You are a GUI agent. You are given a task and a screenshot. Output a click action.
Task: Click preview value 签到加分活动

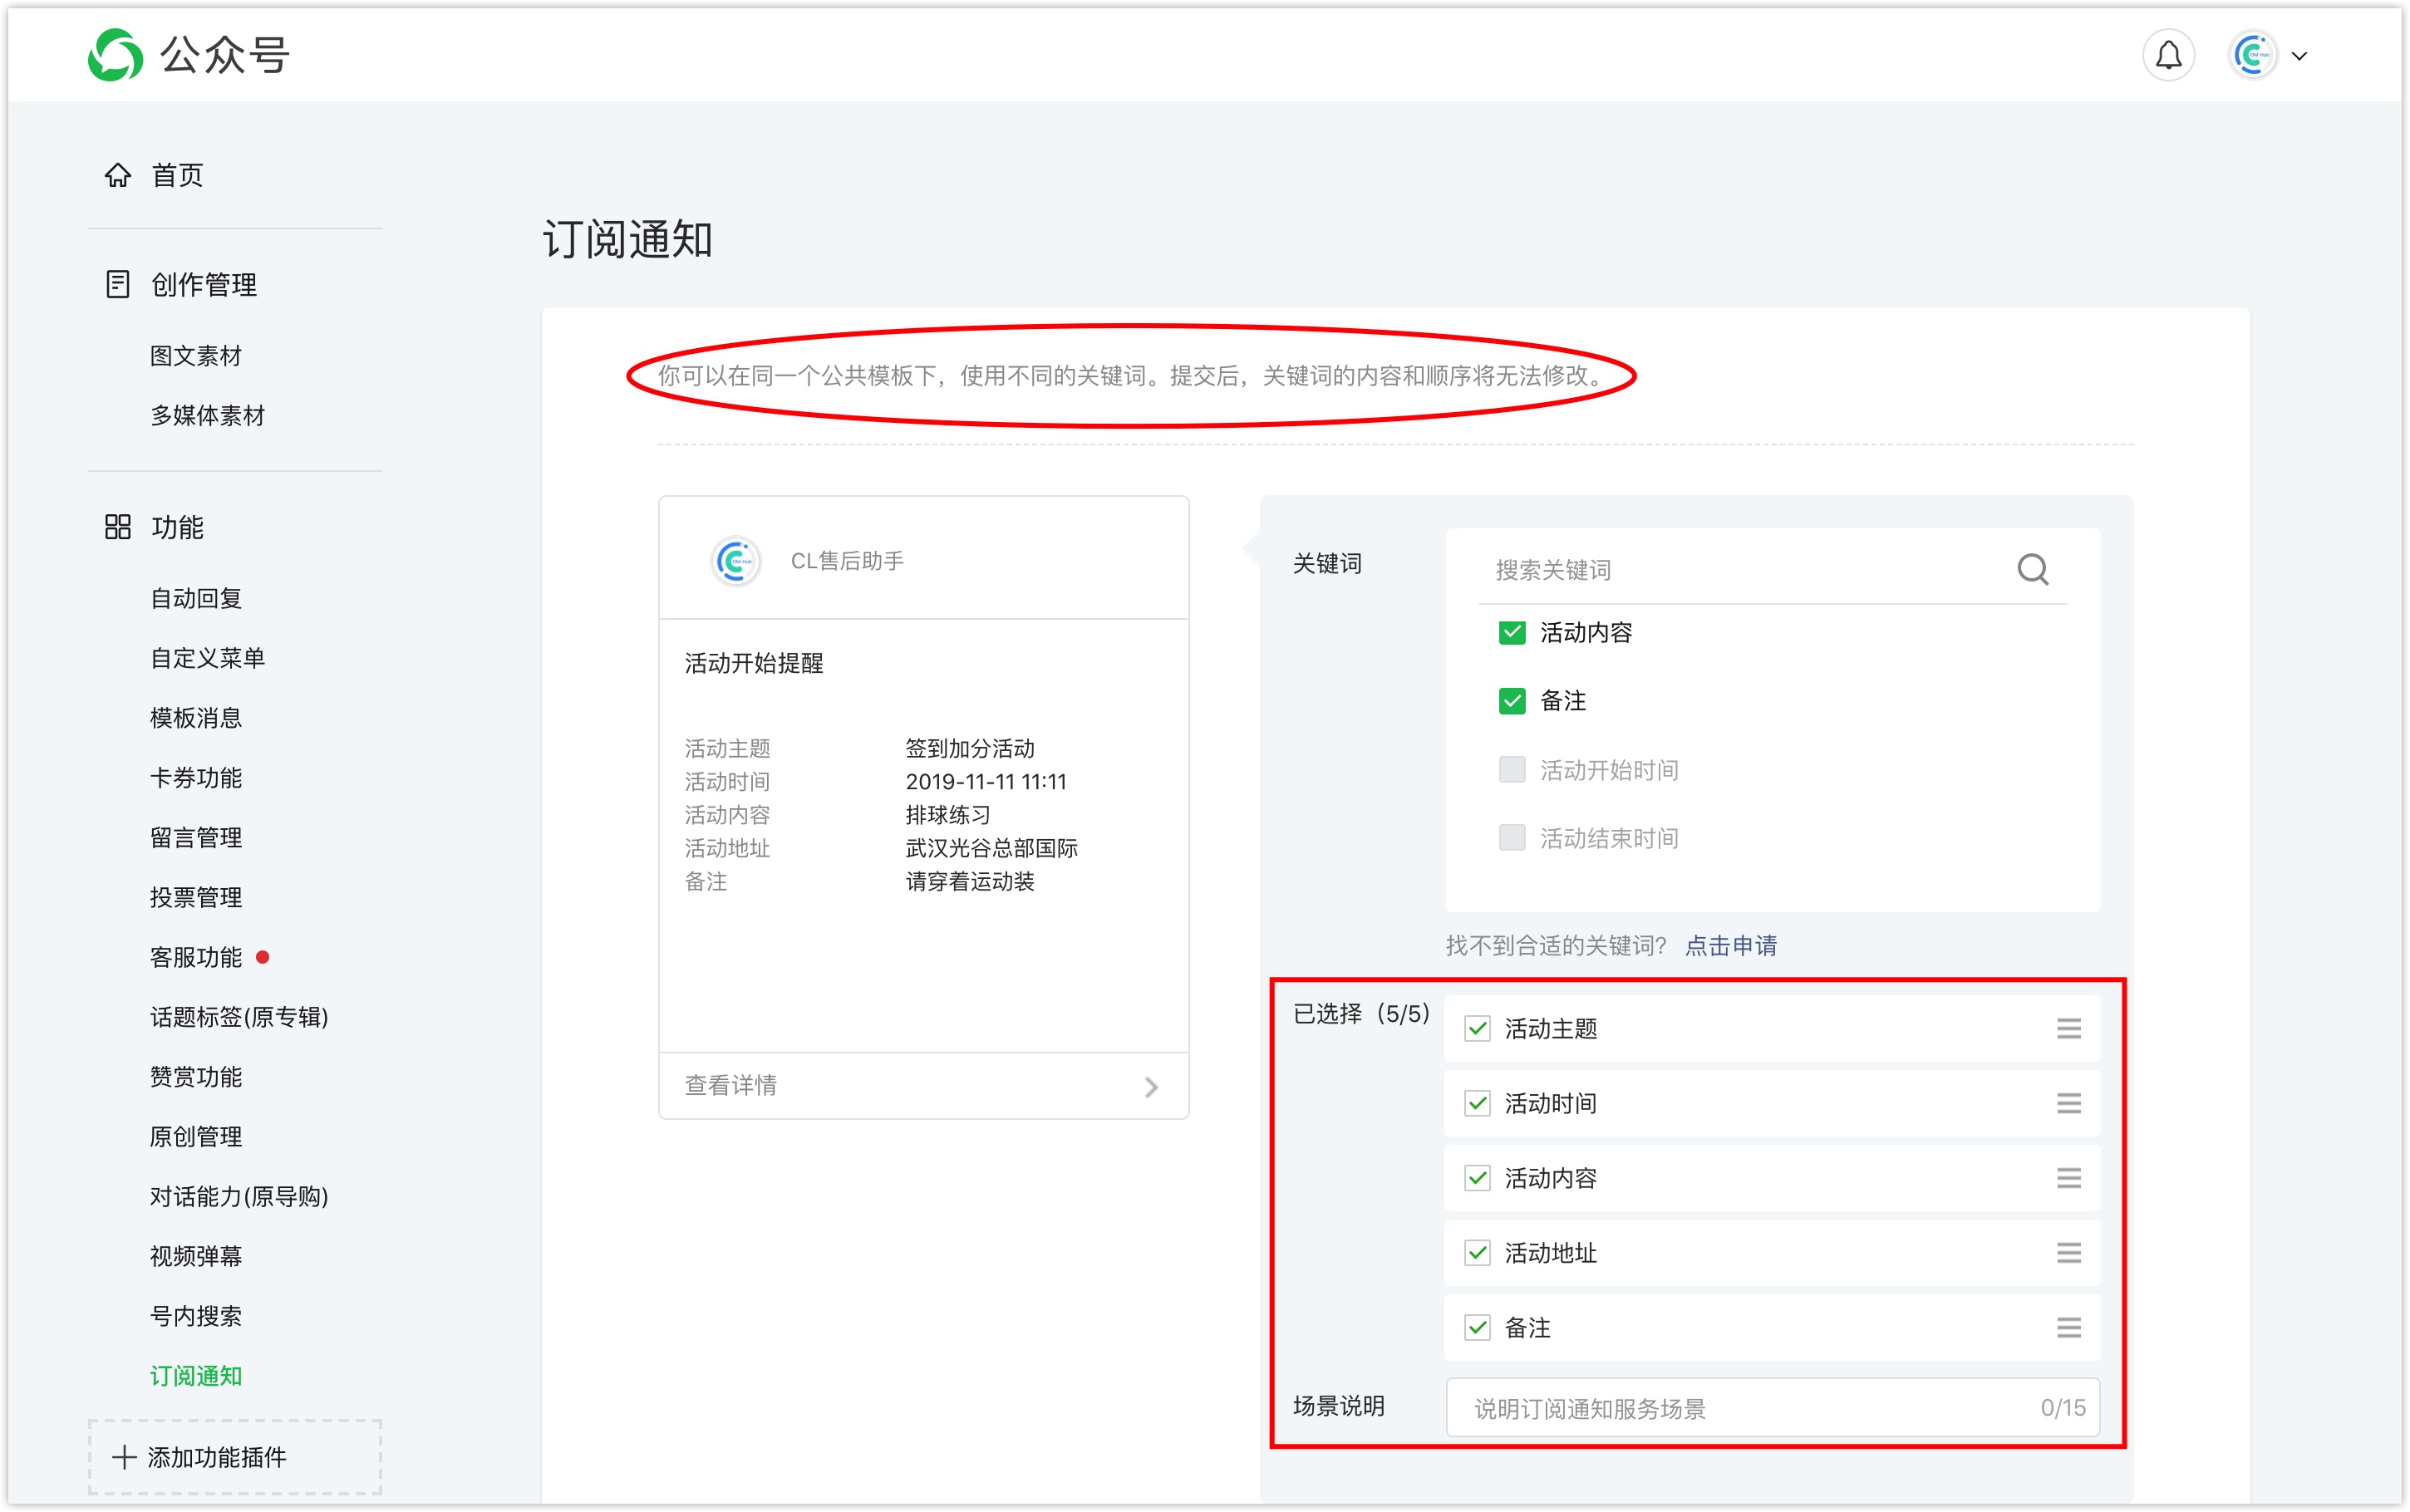pos(970,748)
